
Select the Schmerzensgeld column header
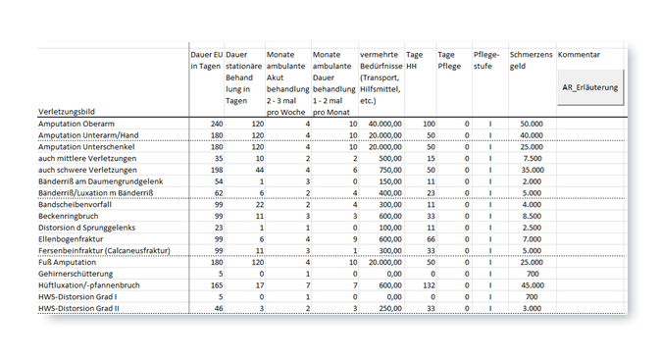(531, 60)
